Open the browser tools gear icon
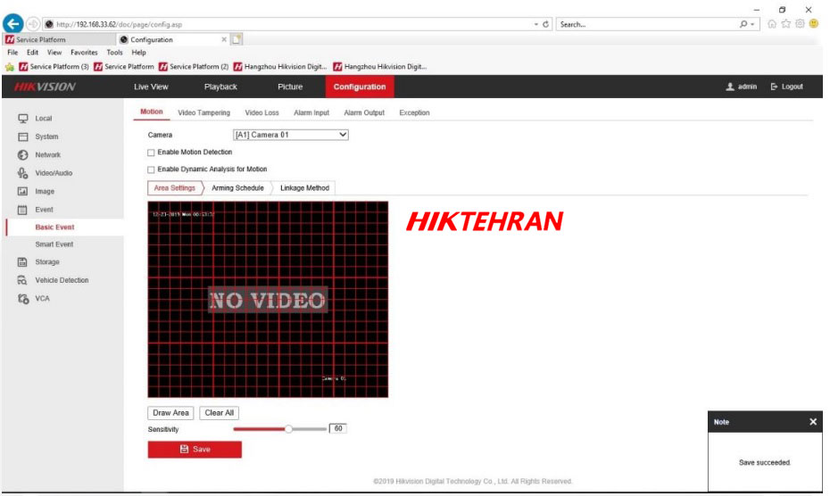This screenshot has width=830, height=496. coord(800,24)
